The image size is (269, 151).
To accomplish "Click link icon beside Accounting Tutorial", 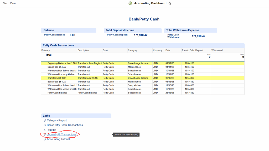I will [45, 139].
